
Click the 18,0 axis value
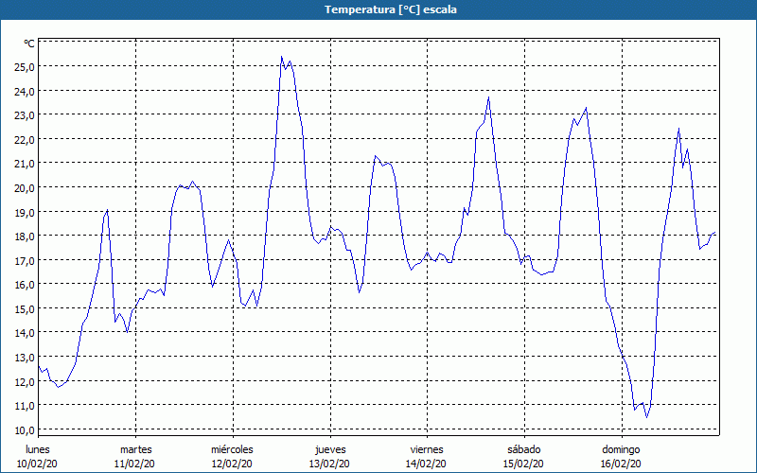coord(25,236)
